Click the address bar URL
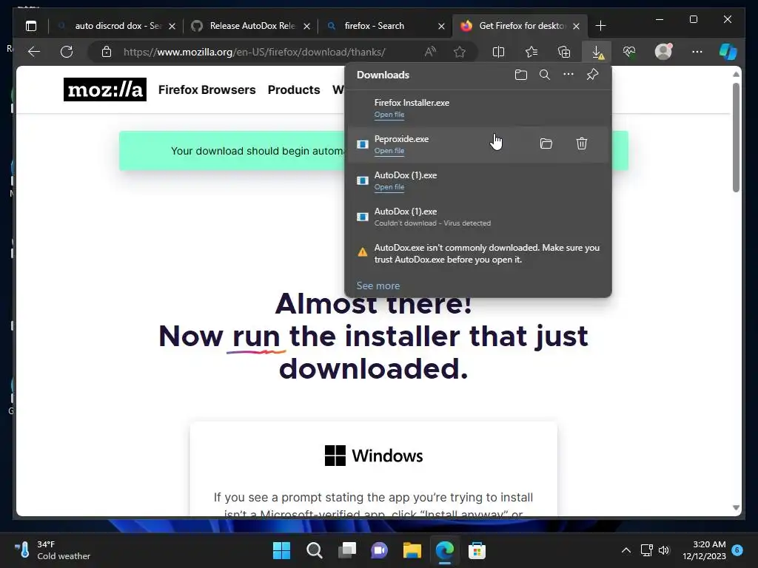Viewport: 758px width, 568px height. click(255, 52)
